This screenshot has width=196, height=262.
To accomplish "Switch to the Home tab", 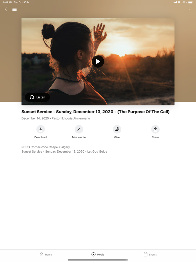I will [46, 254].
